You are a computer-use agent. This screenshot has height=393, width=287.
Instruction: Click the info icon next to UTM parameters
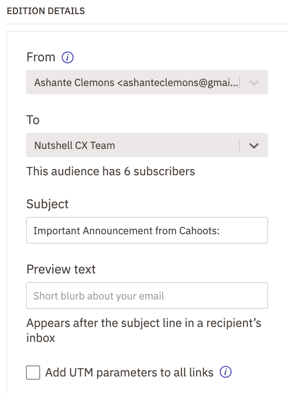coord(226,372)
